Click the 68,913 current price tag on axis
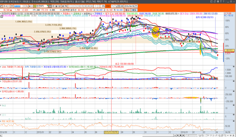This screenshot has height=137, width=236. (x=230, y=50)
